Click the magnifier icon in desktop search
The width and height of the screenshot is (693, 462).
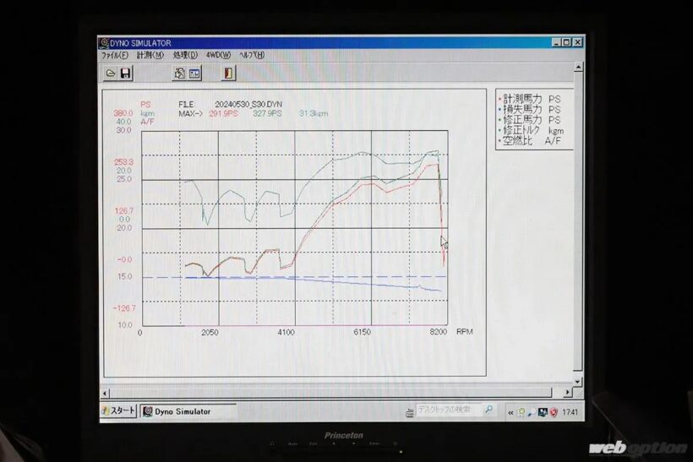[x=488, y=410]
